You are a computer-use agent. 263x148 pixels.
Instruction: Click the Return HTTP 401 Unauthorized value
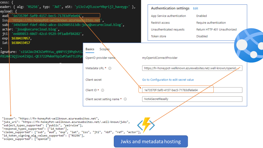click(x=216, y=30)
